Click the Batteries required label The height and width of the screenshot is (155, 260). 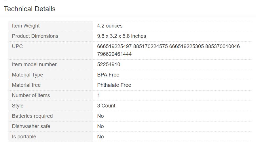32,116
